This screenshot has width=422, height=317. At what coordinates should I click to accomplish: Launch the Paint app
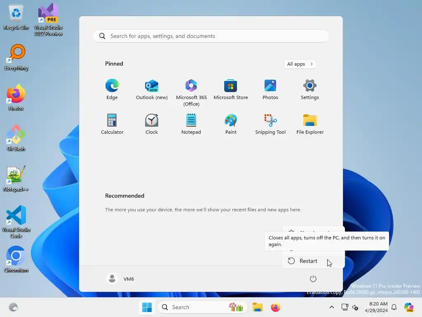tap(231, 124)
